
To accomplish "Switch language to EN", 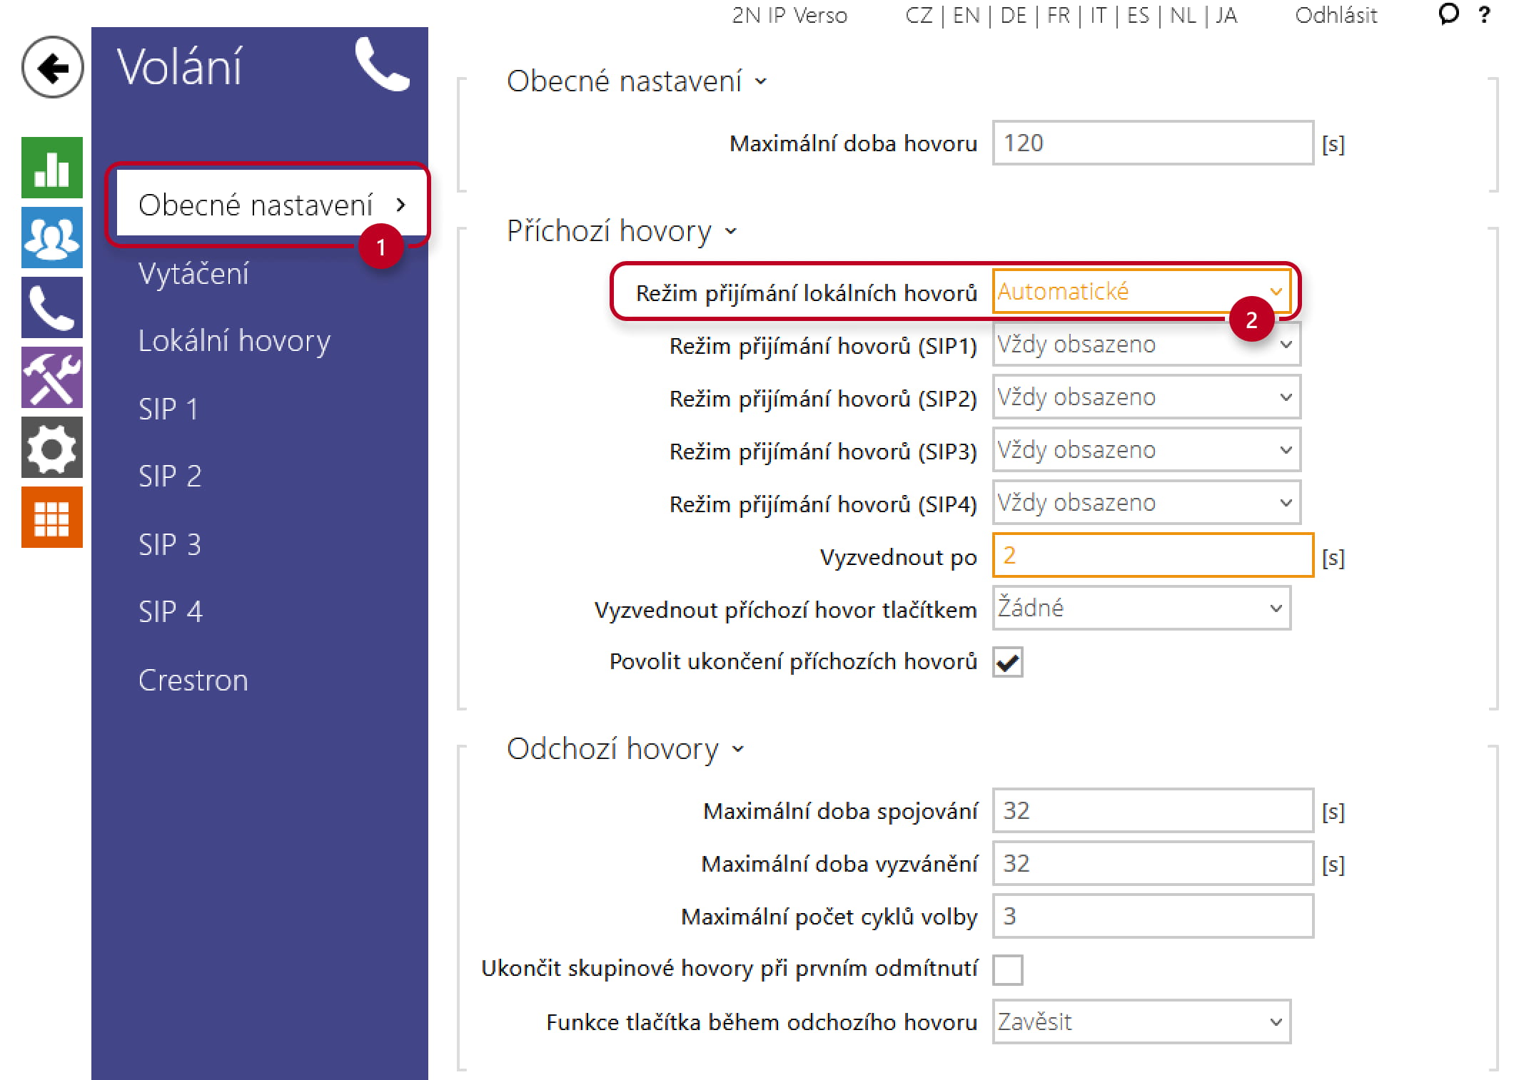I will (966, 15).
